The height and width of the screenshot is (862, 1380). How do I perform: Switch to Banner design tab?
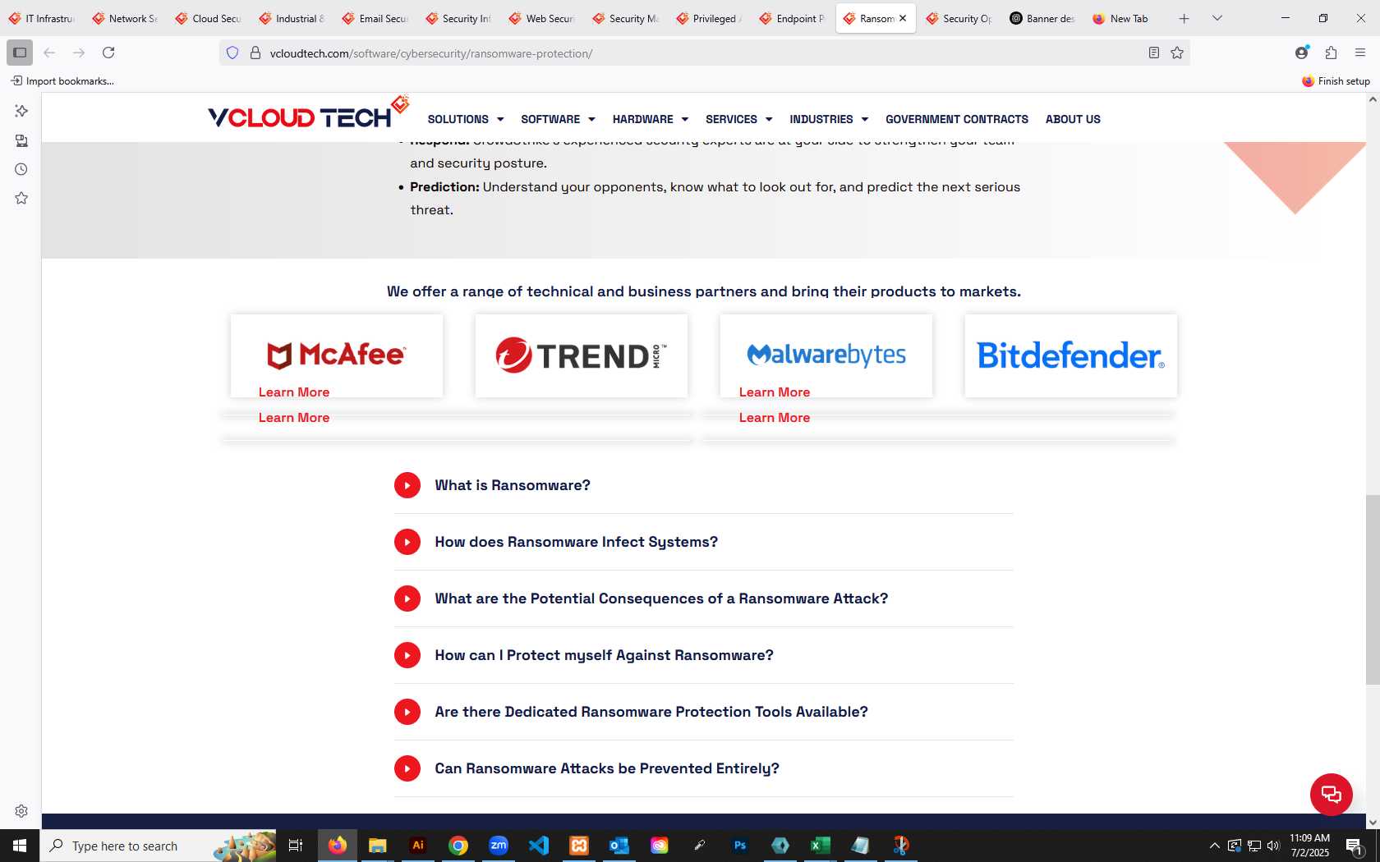coord(1042,18)
